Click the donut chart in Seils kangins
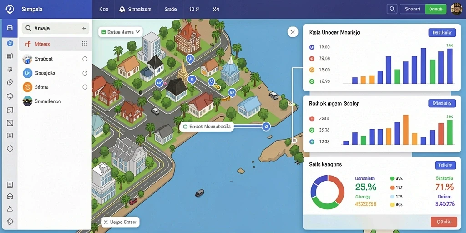 pyautogui.click(x=328, y=192)
